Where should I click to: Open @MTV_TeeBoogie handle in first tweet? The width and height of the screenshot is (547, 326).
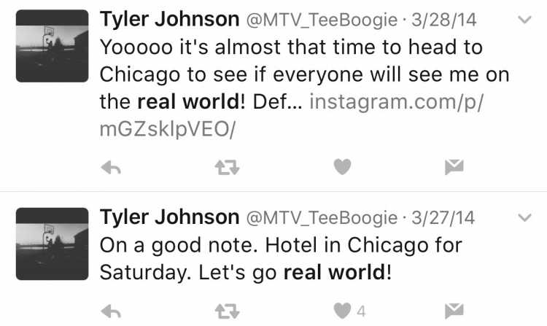(x=322, y=20)
